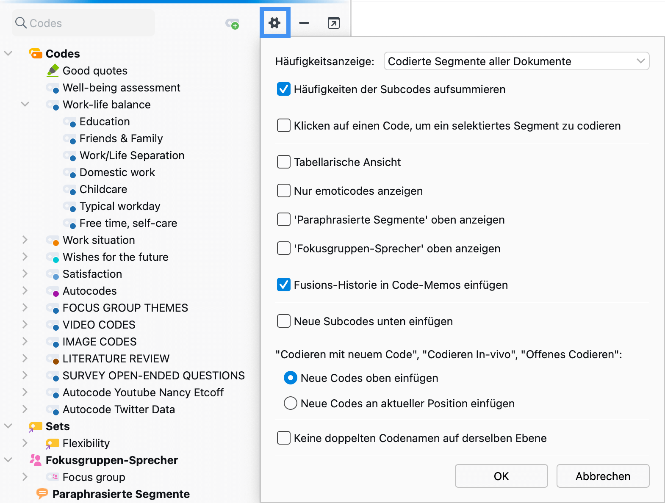Select the LITERATURE REVIEW code

116,359
